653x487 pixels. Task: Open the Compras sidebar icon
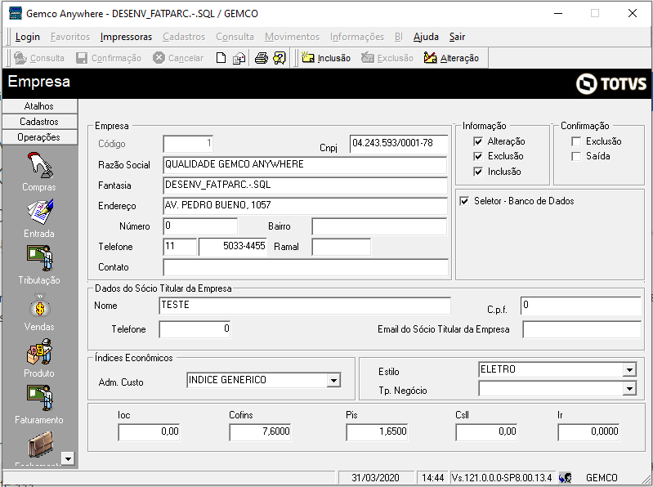(x=40, y=165)
